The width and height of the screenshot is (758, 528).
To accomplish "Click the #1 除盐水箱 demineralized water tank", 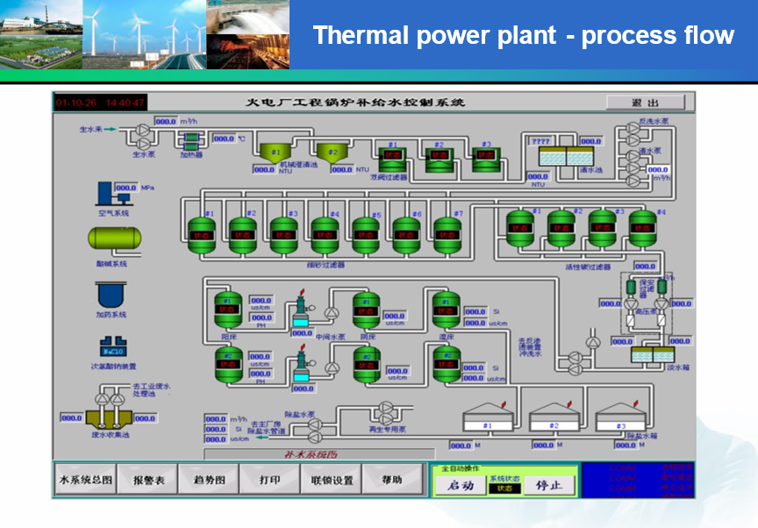I will pos(488,419).
